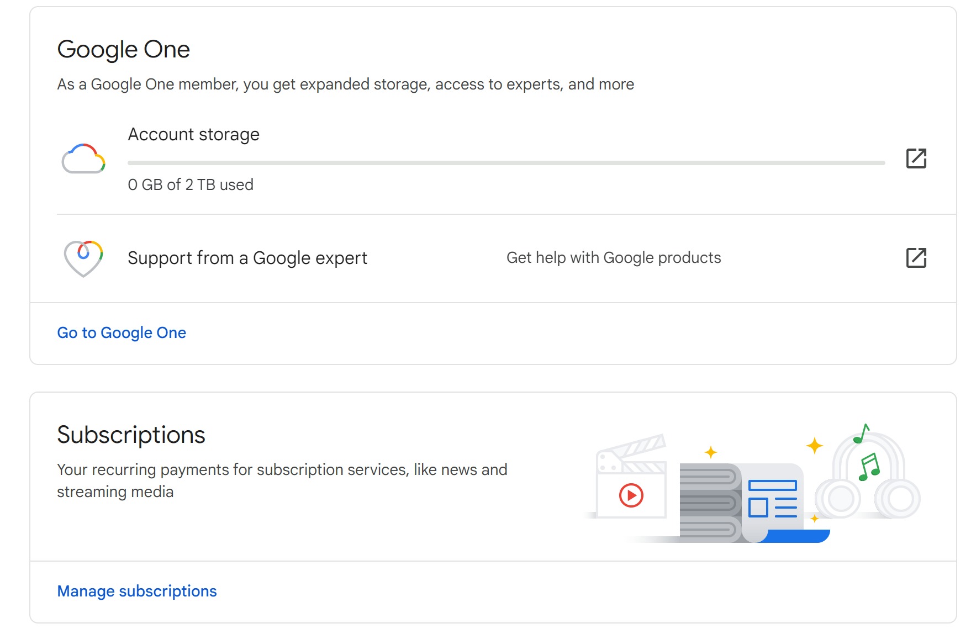The image size is (971, 634).
Task: Click the multicolor cloud storage icon
Action: [x=83, y=159]
